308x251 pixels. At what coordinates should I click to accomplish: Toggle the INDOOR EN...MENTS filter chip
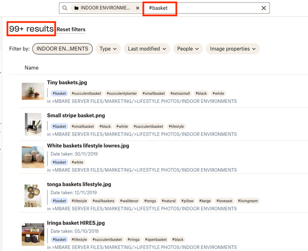(62, 49)
